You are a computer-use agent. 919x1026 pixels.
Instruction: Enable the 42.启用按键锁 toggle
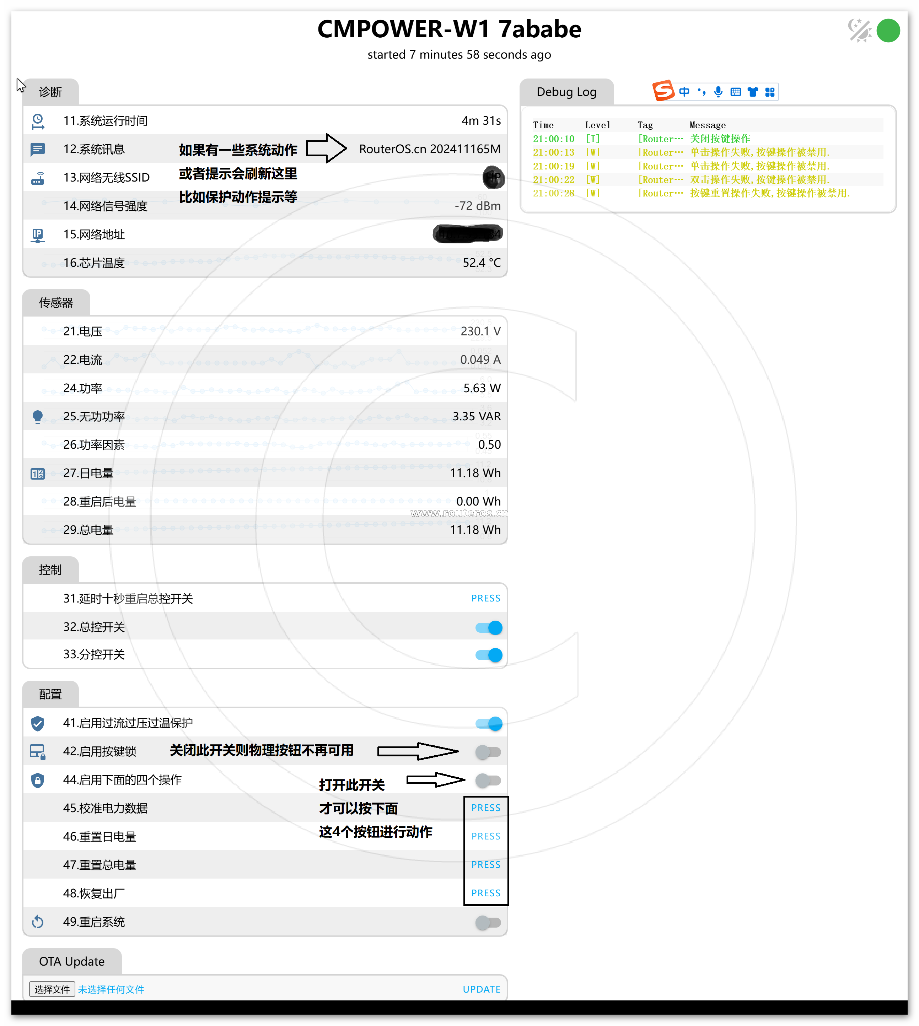coord(488,752)
